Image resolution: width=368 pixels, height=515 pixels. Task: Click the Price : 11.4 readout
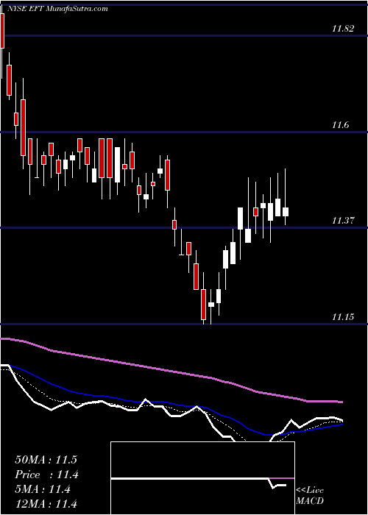click(47, 475)
